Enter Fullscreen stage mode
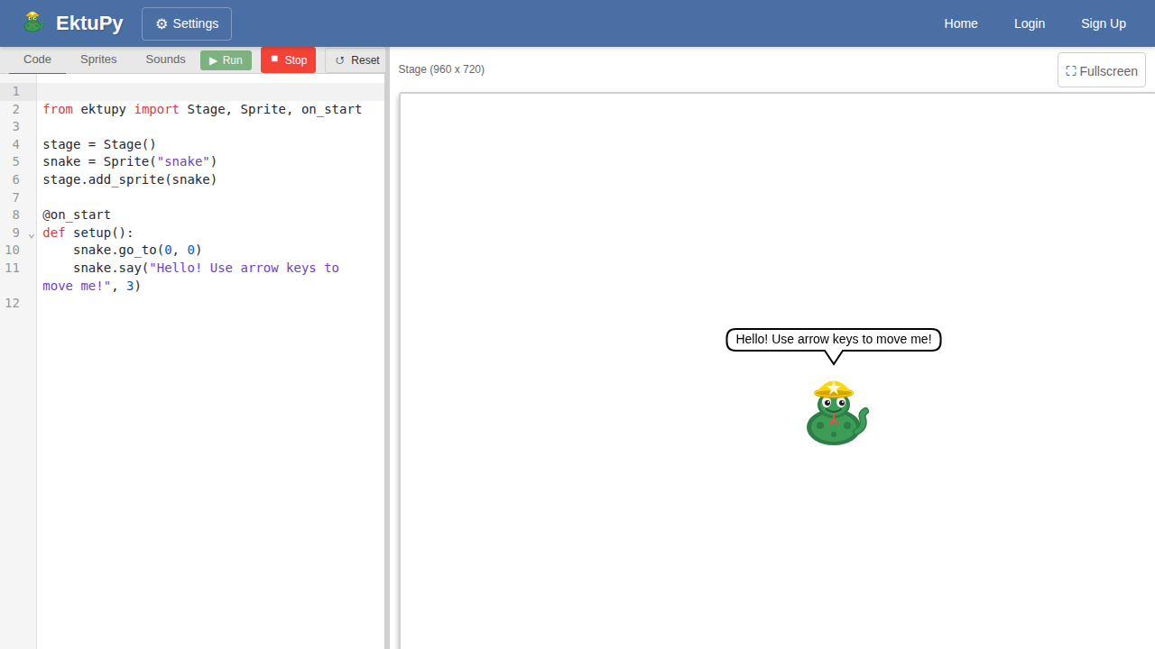 1101,70
